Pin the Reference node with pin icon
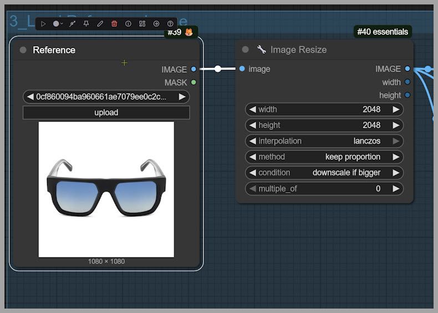The height and width of the screenshot is (313, 438). [86, 24]
